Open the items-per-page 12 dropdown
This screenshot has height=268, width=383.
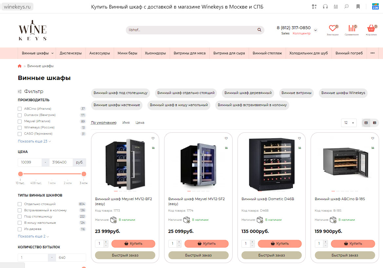[x=349, y=123]
